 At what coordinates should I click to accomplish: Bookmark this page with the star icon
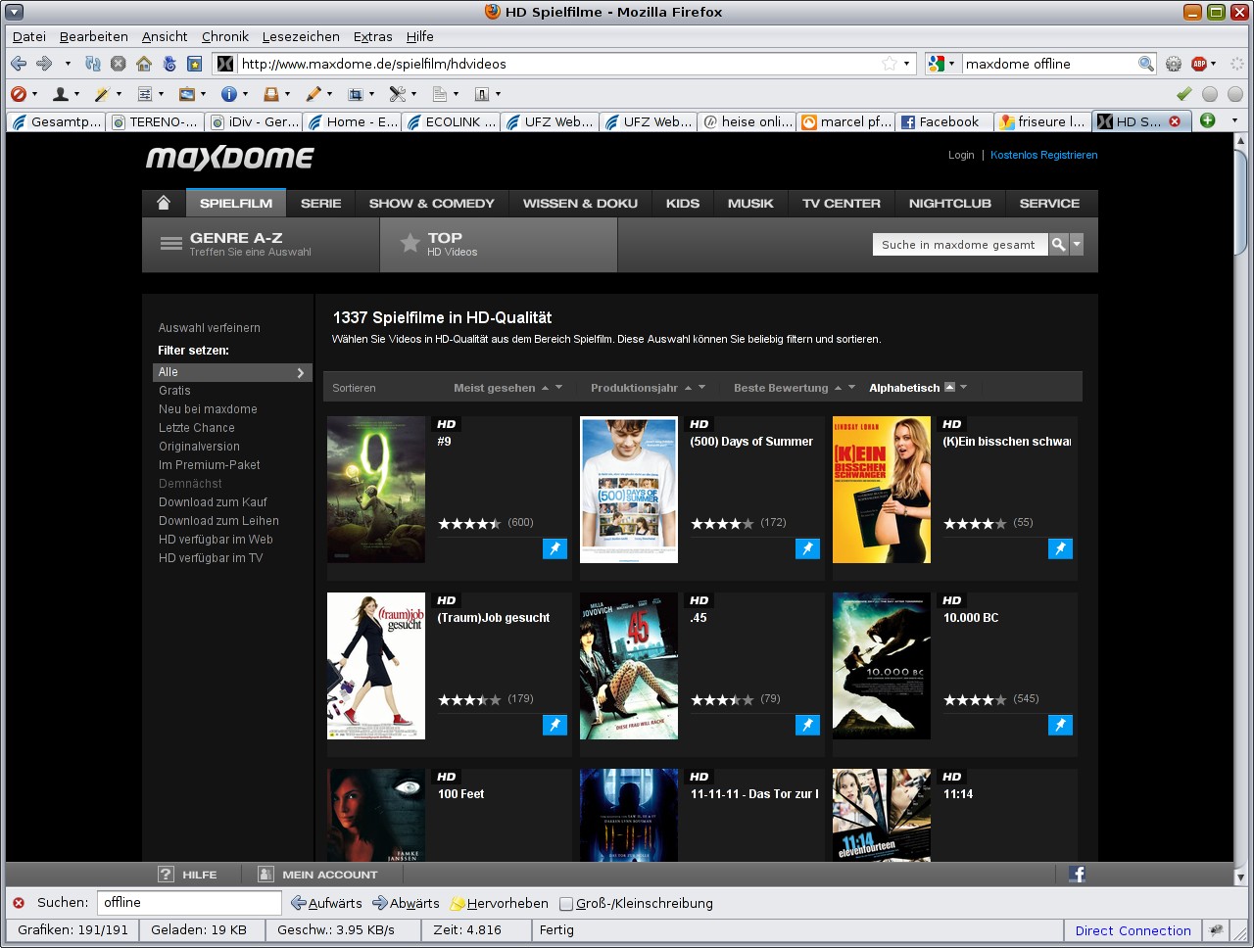click(x=889, y=64)
